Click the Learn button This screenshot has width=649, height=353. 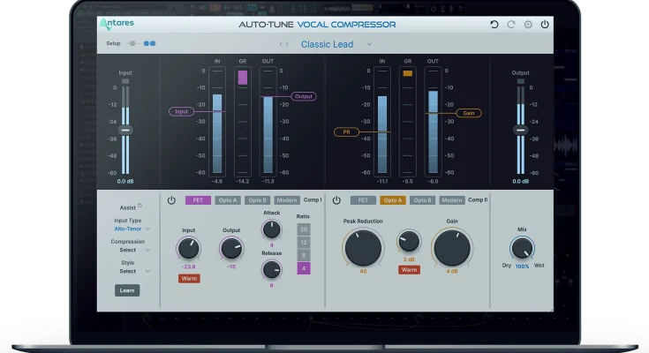point(127,290)
